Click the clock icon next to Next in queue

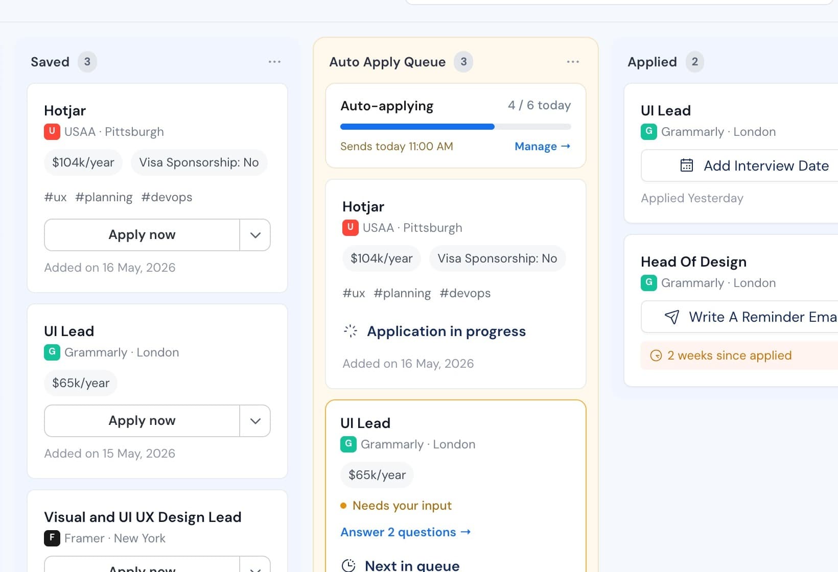pyautogui.click(x=348, y=565)
